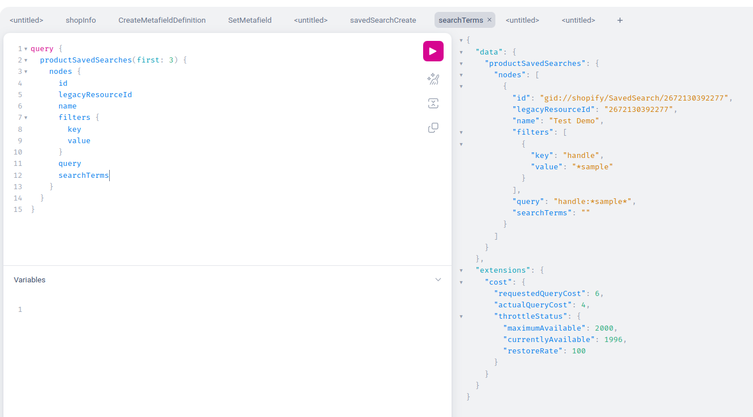This screenshot has width=753, height=417.
Task: Close the searchTerms tab
Action: click(489, 20)
